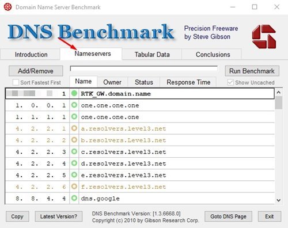This screenshot has height=228, width=288.
Task: Select the Status sub-tab
Action: click(144, 82)
